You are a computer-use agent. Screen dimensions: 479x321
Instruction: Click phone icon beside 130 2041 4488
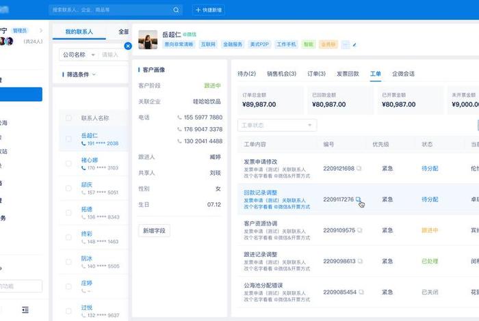click(x=179, y=141)
